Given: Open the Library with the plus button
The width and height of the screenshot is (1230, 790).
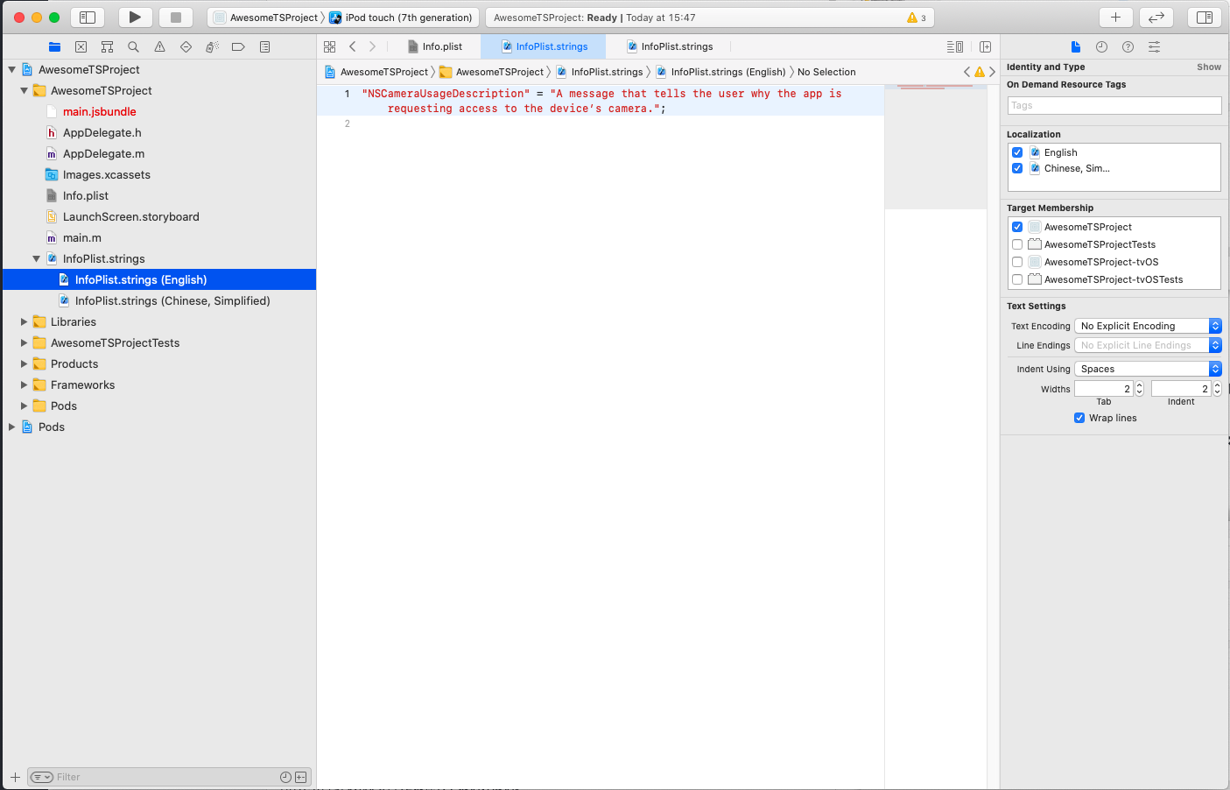Looking at the screenshot, I should coord(1115,18).
